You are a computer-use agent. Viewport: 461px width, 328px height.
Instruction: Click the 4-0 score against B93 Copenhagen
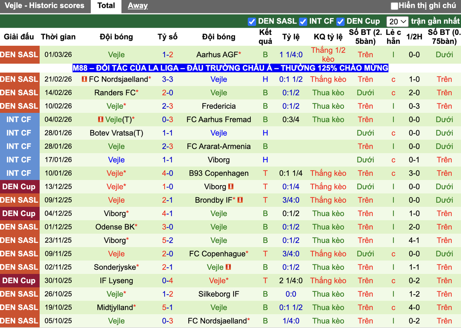click(x=167, y=173)
